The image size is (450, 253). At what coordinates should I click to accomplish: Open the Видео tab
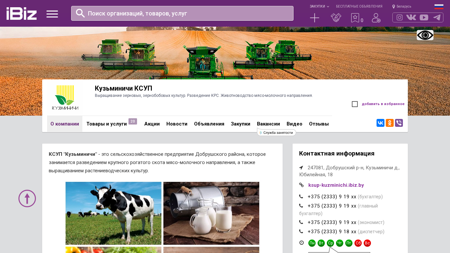pyautogui.click(x=295, y=124)
